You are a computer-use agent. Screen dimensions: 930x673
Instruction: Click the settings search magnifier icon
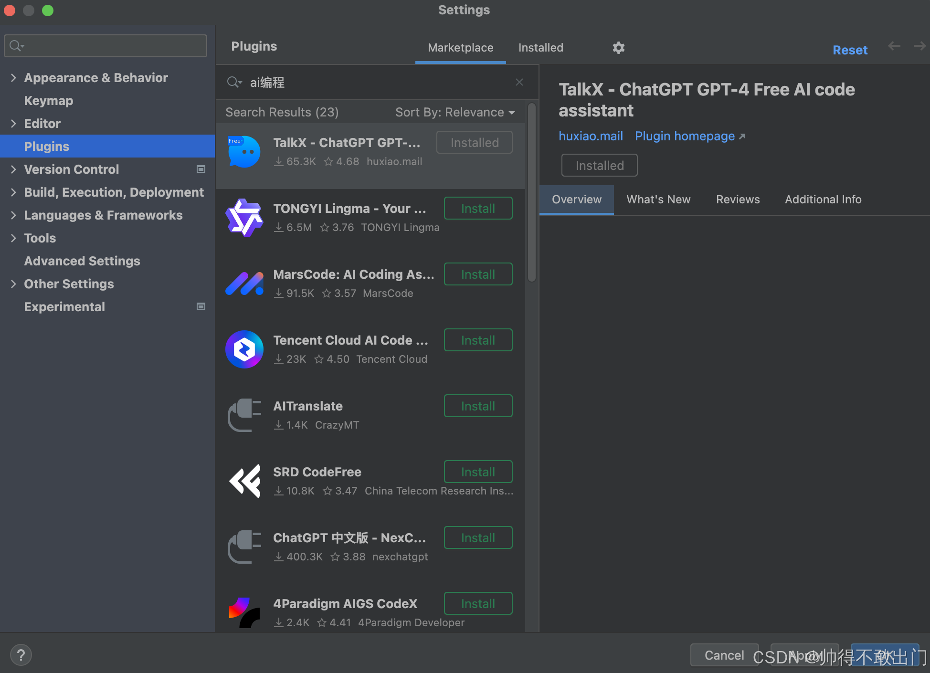pyautogui.click(x=17, y=46)
